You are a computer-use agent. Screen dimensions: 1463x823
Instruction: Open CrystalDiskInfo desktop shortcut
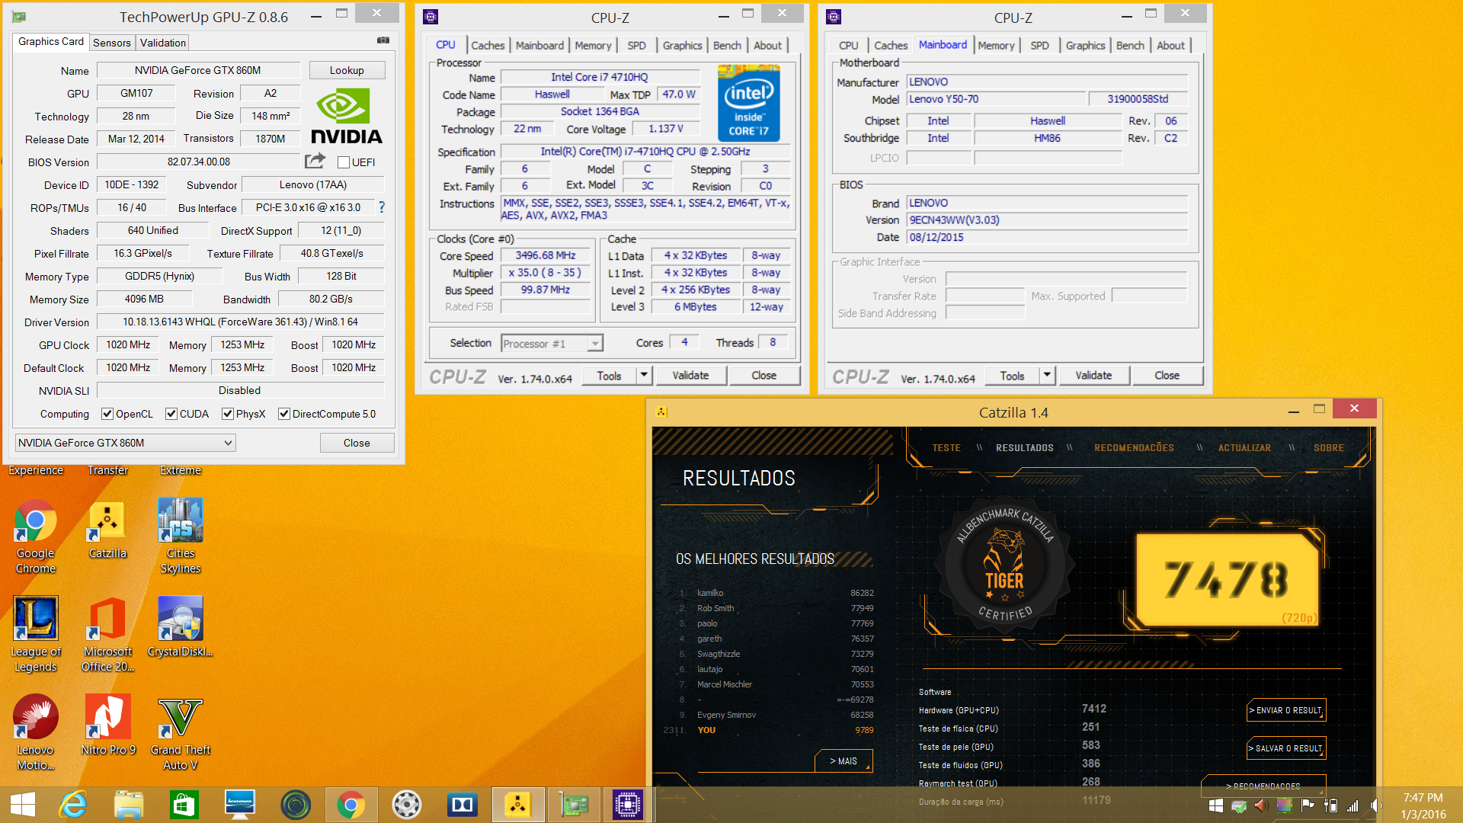coord(181,626)
